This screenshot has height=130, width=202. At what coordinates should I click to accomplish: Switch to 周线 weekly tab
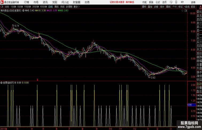coord(56,7)
